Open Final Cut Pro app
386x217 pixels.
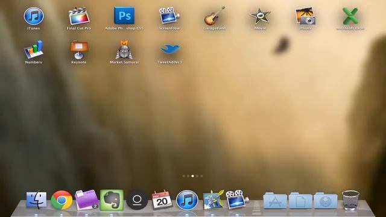[x=79, y=16]
